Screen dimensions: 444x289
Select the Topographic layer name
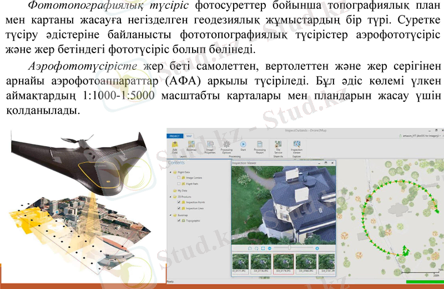click(193, 221)
